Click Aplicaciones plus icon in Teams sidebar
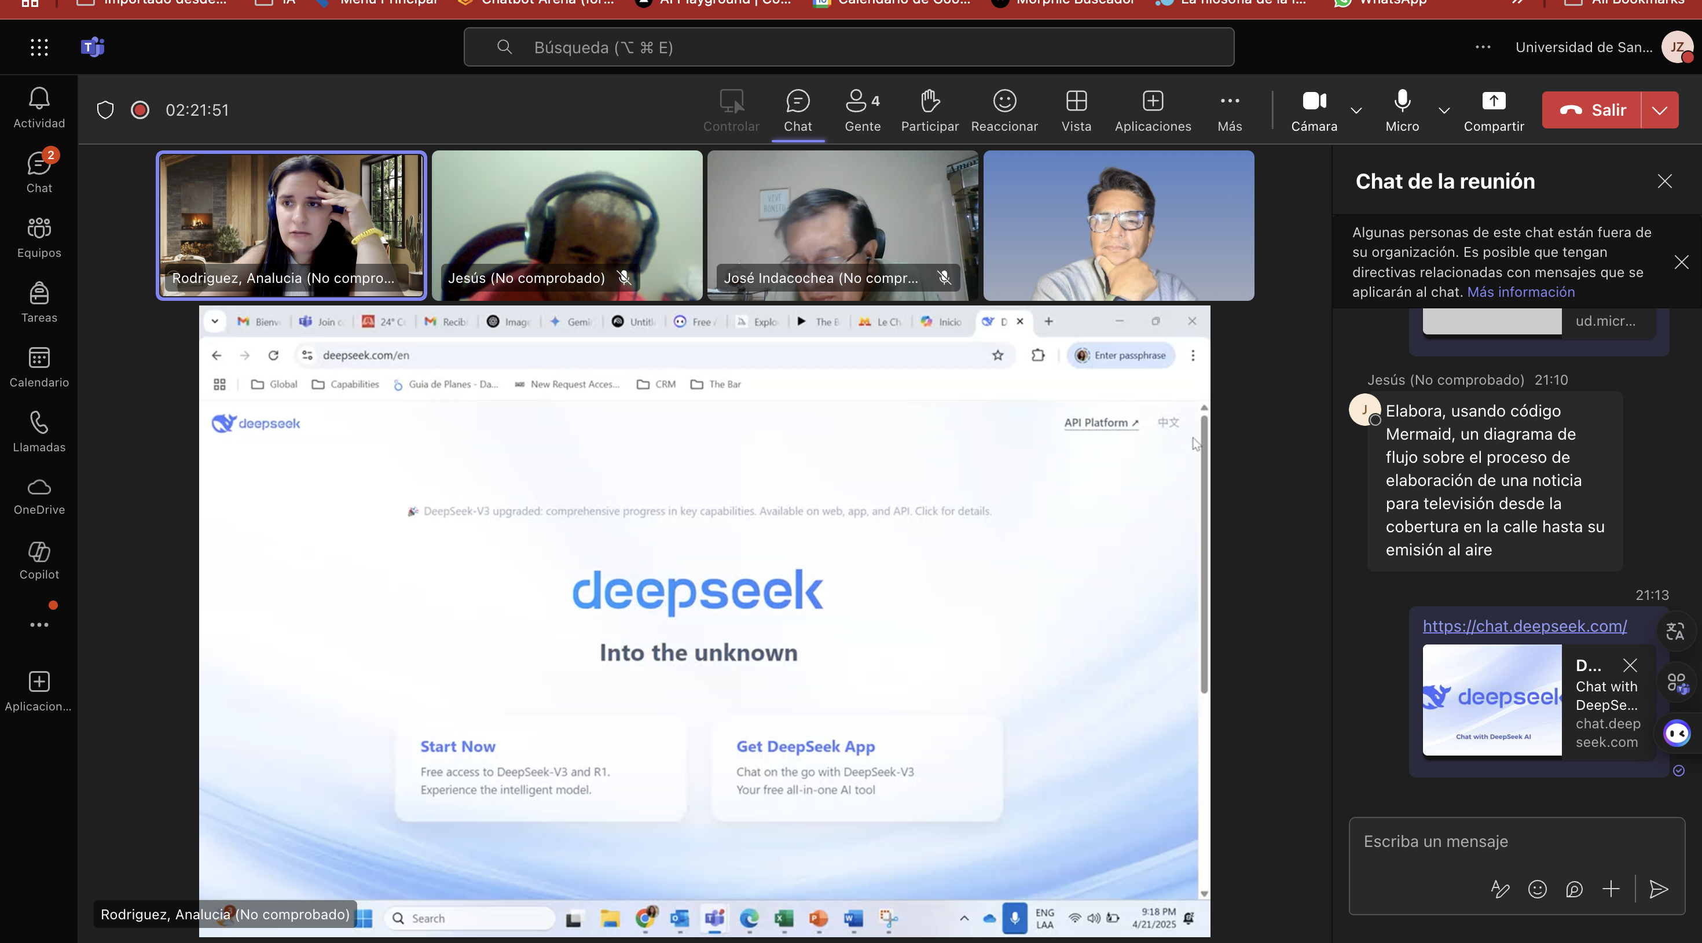Screen dimensions: 1702x943 point(39,691)
